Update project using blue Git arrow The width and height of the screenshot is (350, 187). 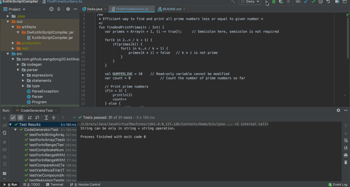[306, 2]
